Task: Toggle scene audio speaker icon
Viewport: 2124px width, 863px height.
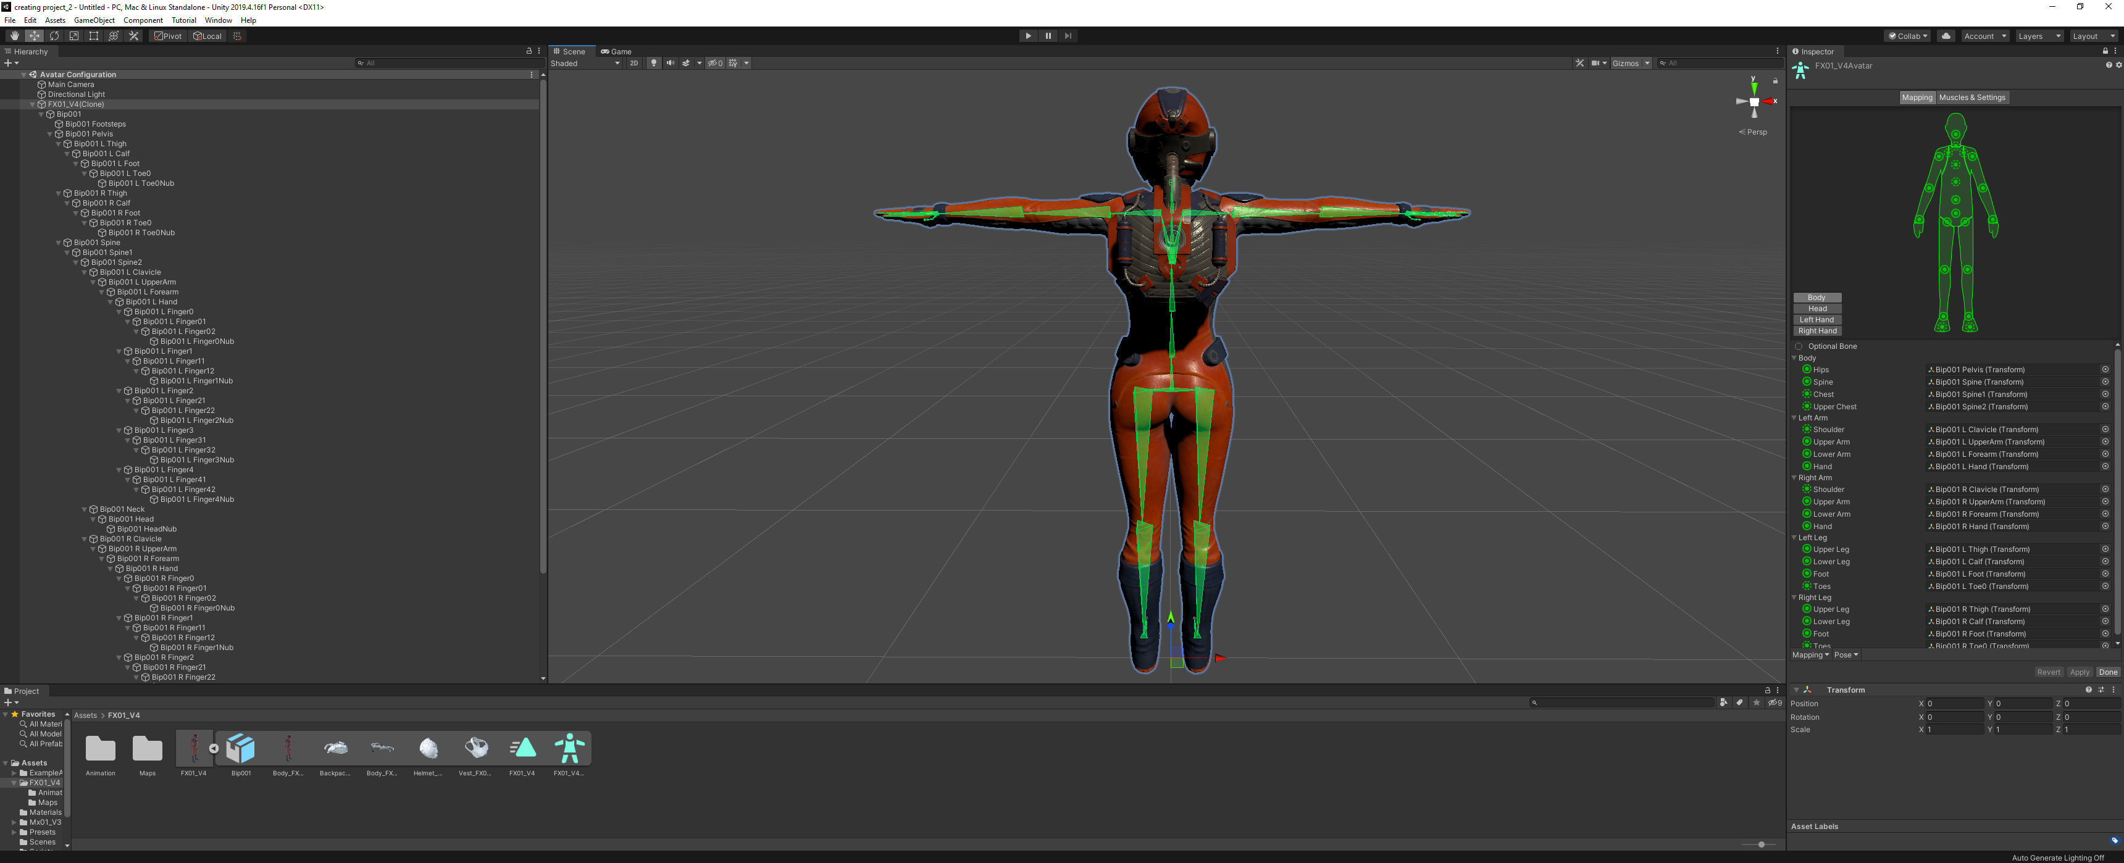Action: coord(669,64)
